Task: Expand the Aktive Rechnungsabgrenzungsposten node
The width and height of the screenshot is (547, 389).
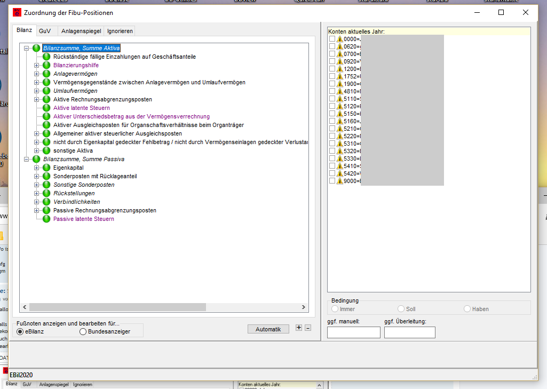Action: pyautogui.click(x=37, y=99)
